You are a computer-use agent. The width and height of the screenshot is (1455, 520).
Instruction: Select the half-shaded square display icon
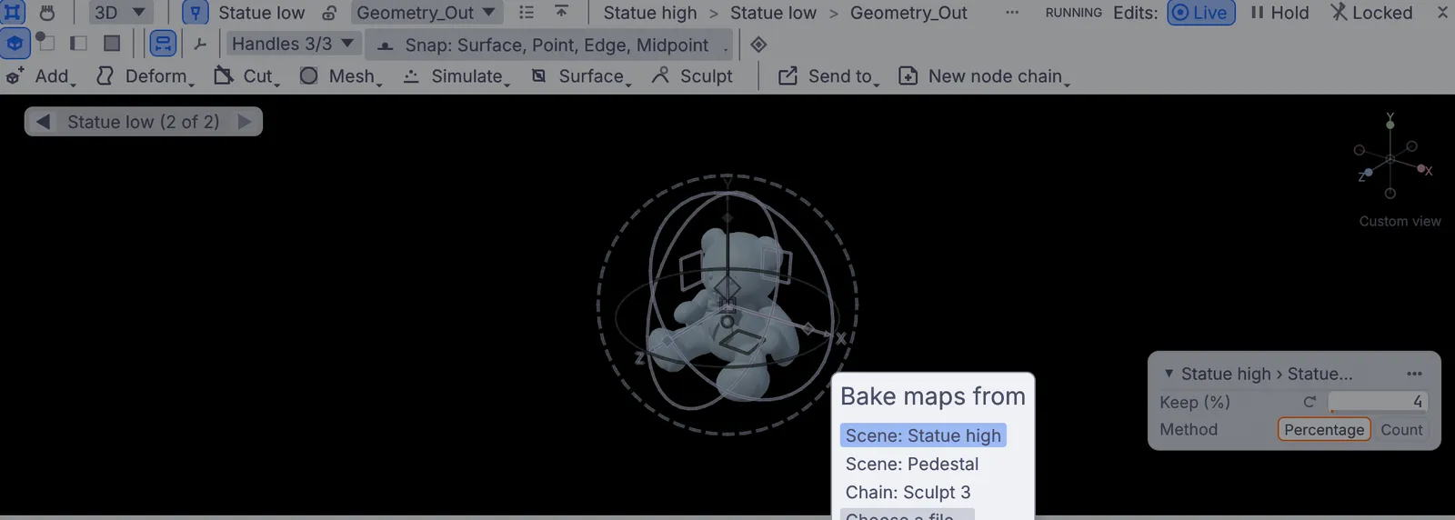point(78,43)
